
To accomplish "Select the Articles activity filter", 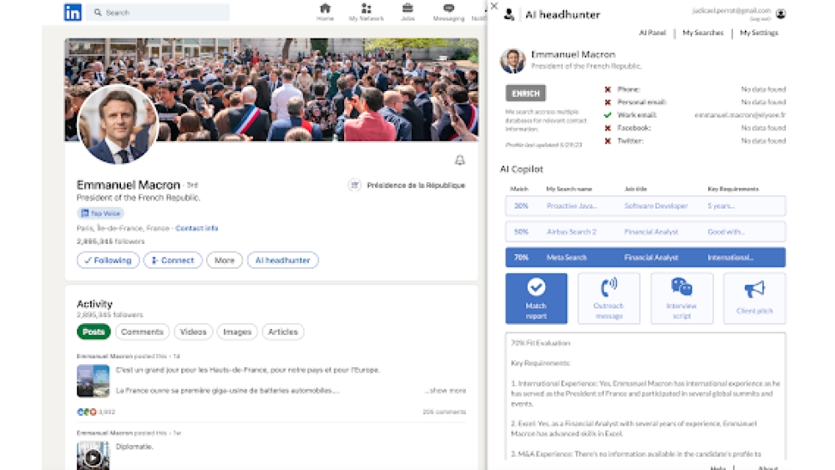I will [x=283, y=331].
